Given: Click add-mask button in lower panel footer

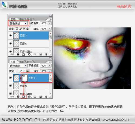Looking at the screenshot, I should click(24, 97).
